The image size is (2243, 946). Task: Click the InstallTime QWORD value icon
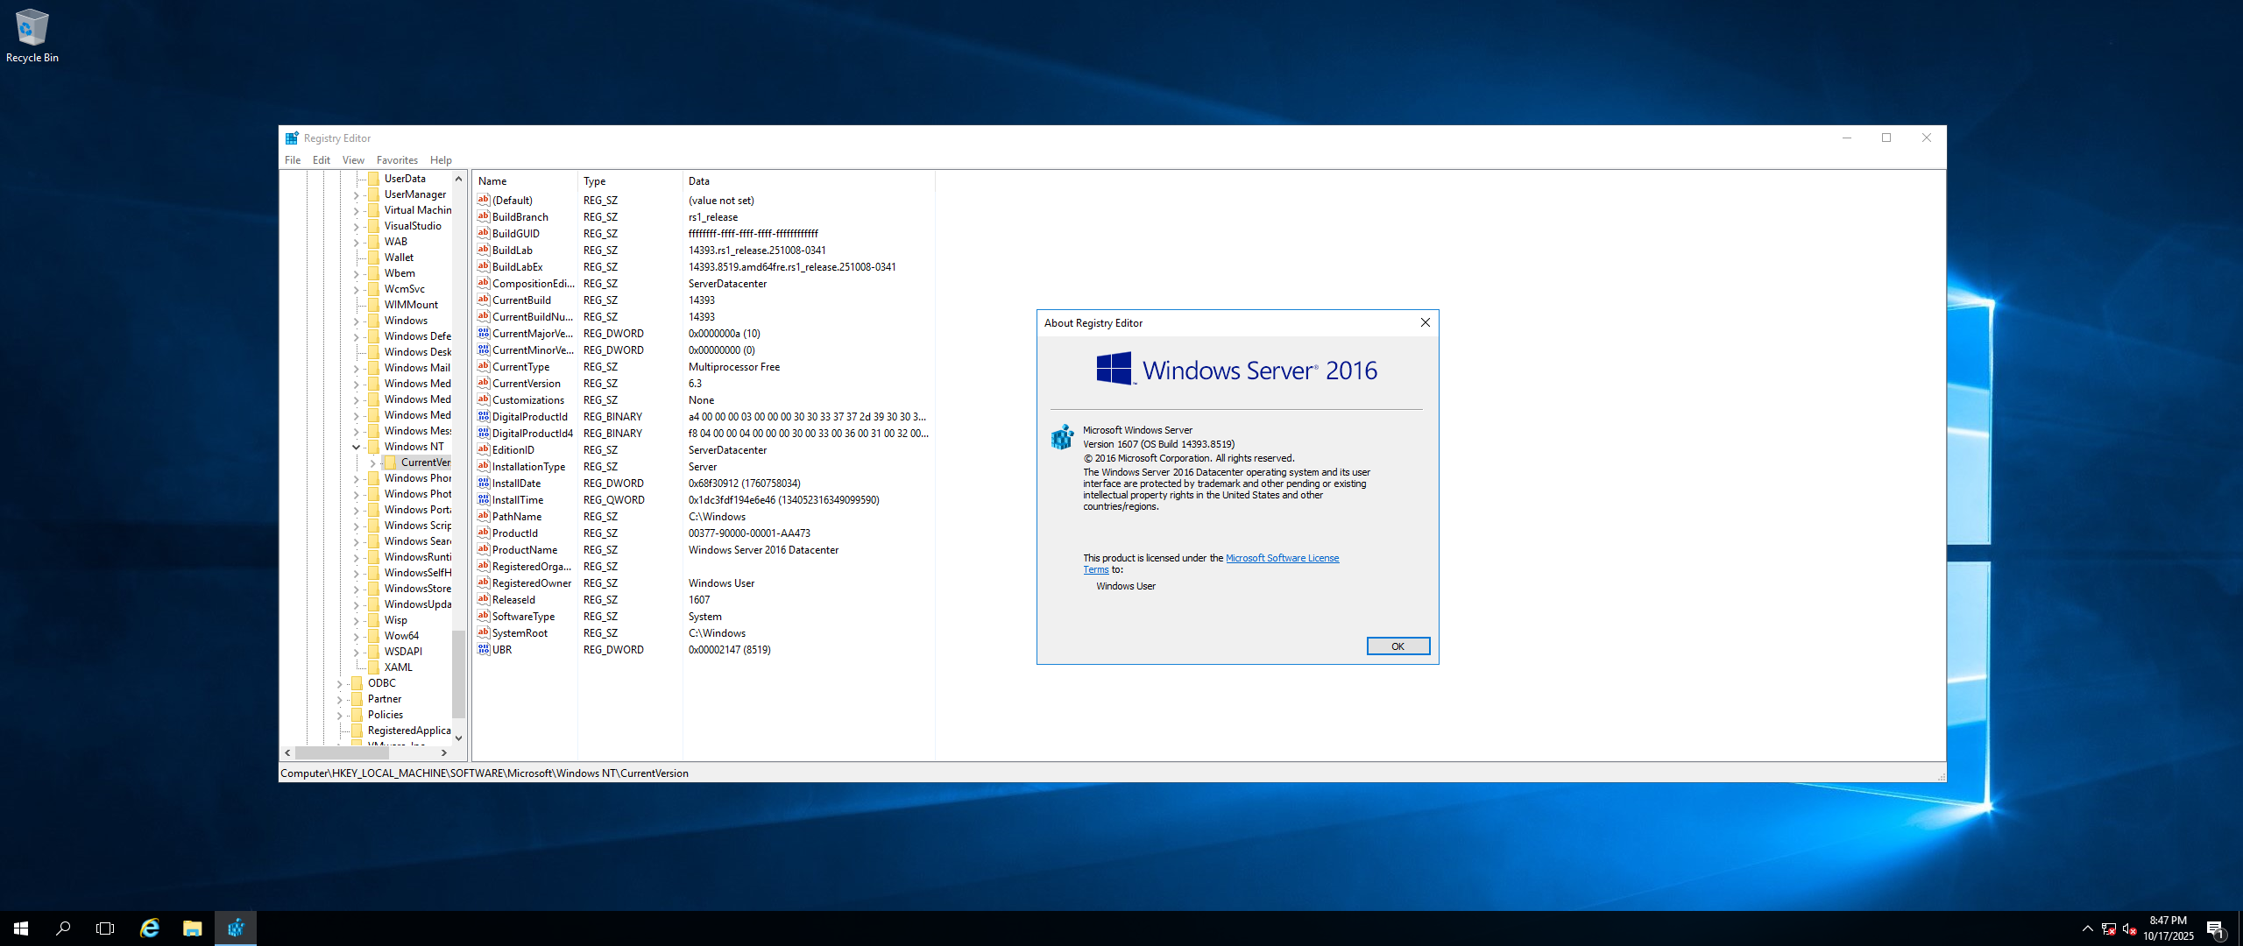pos(483,499)
